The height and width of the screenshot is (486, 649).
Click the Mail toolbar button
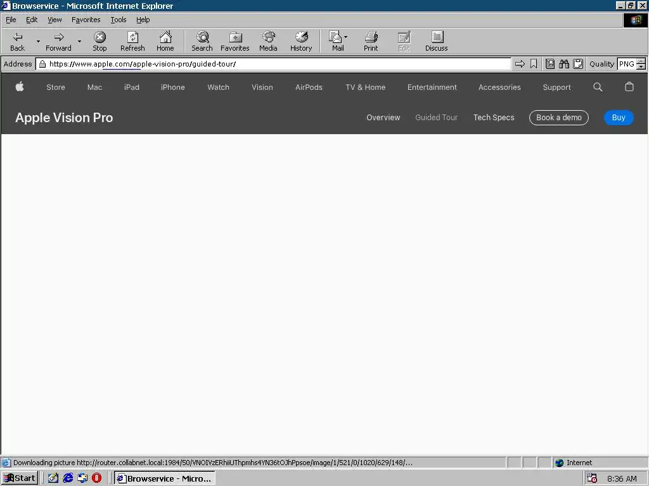pos(336,41)
